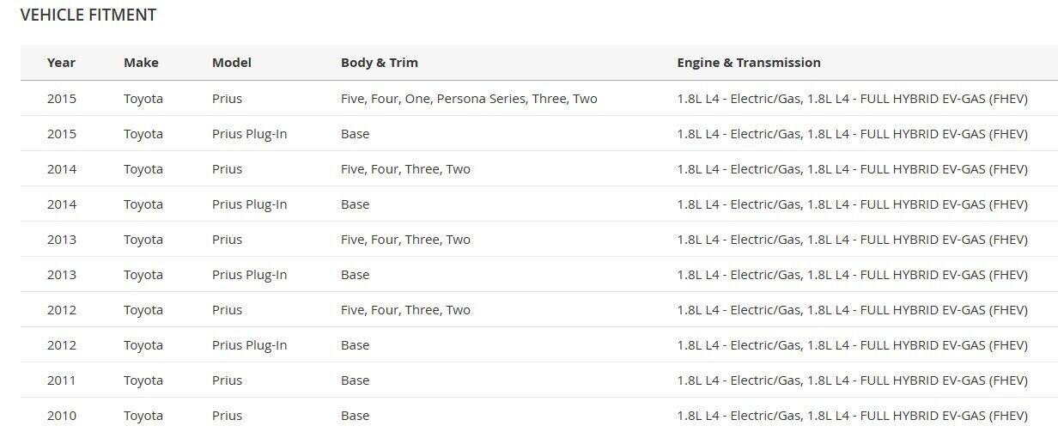Screen dimensions: 1058x432
Task: Click Base trim in the 2011 row
Action: coord(355,380)
